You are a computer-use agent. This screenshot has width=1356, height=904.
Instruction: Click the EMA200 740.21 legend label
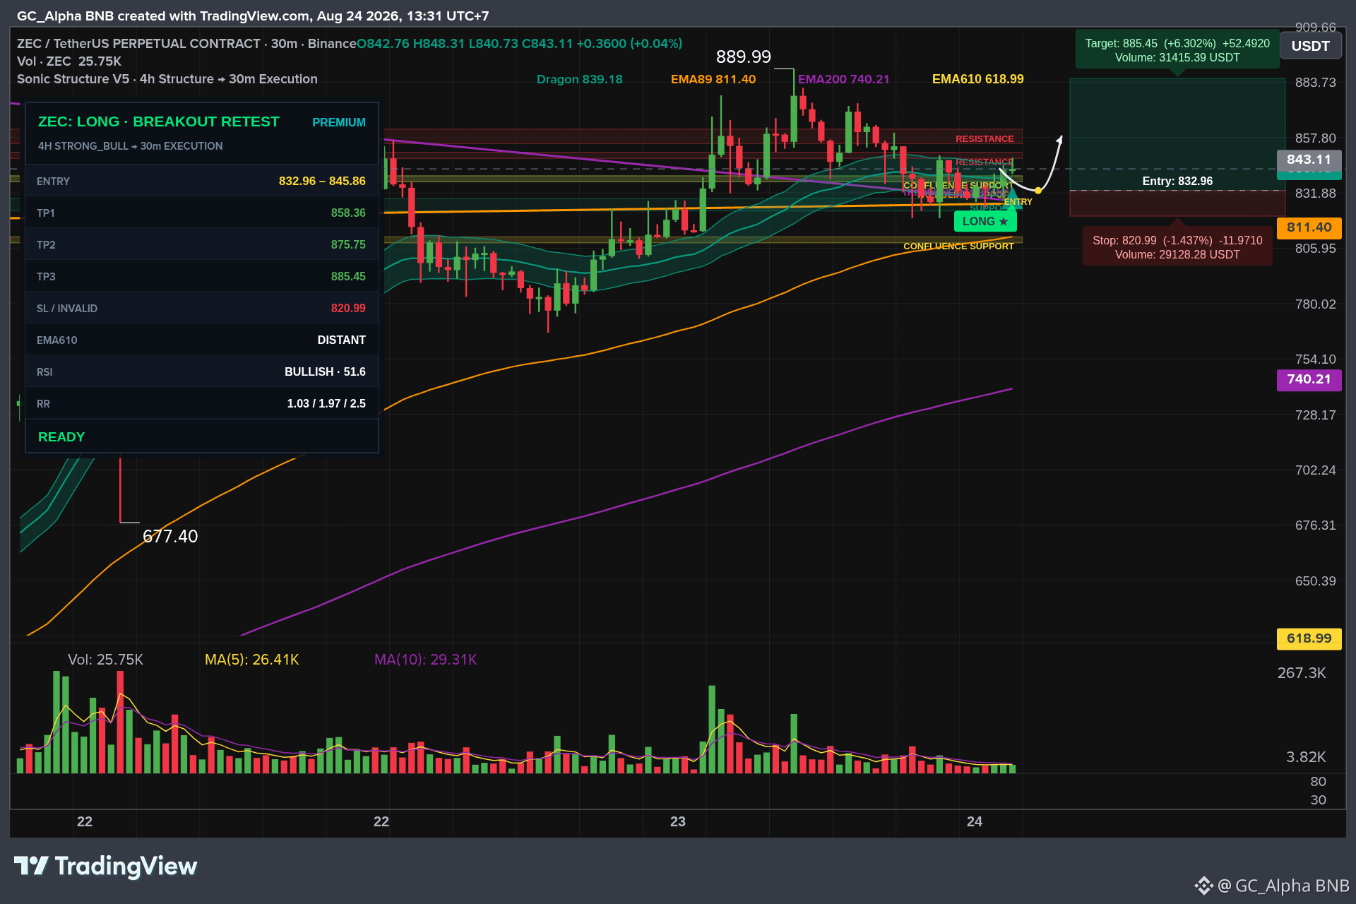pos(844,79)
